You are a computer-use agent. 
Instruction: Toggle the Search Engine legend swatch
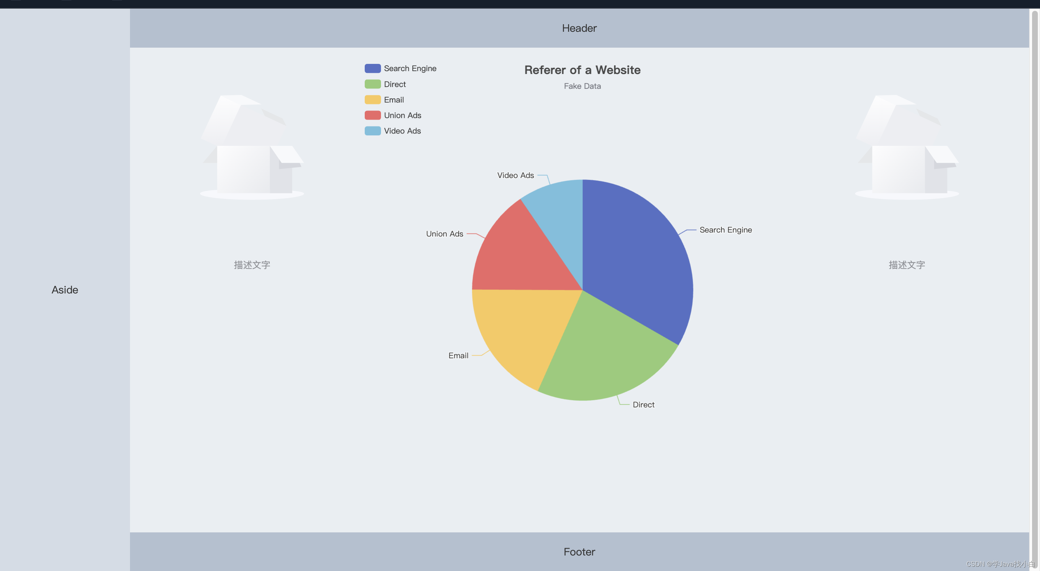[x=372, y=68]
